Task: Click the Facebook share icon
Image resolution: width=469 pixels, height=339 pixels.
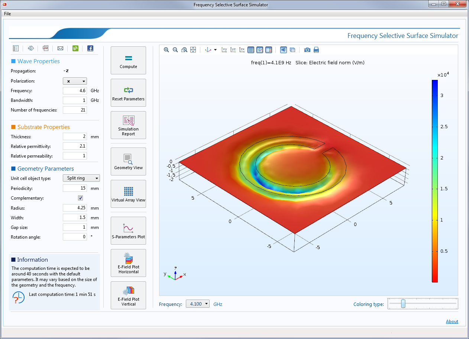Action: 90,48
